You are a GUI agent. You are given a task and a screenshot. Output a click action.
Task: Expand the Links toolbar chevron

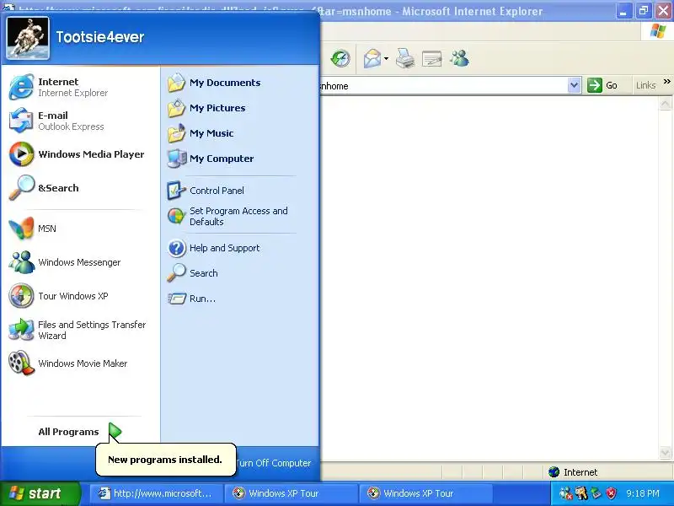click(666, 81)
